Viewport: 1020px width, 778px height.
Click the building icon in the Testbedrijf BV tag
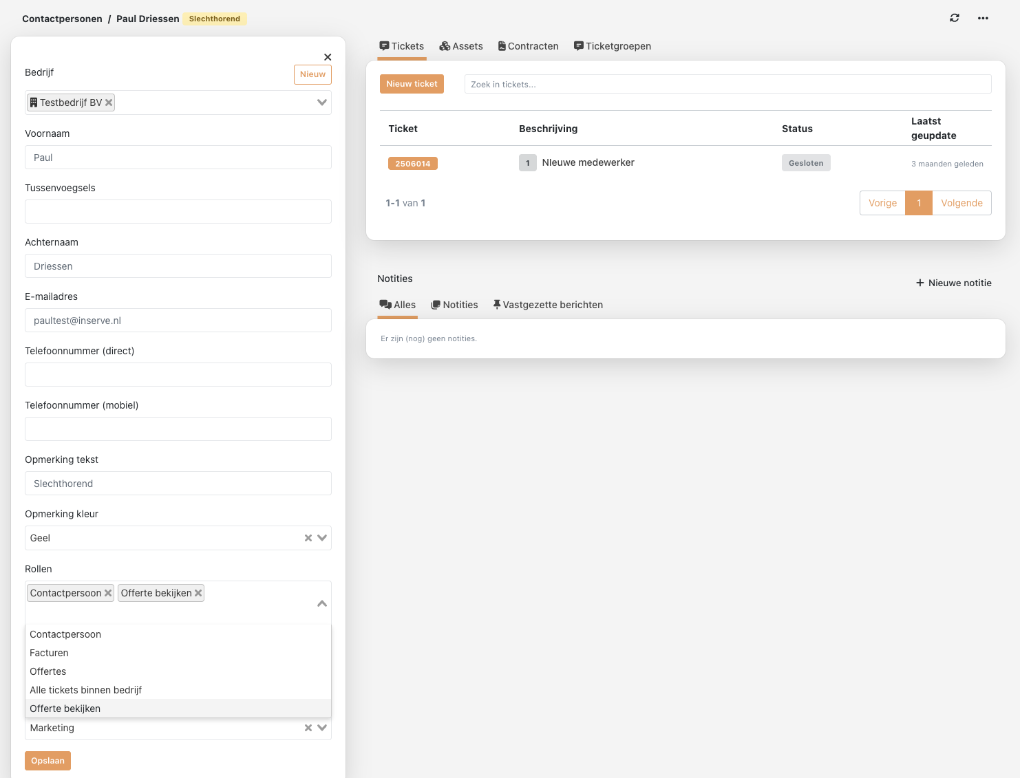coord(34,102)
